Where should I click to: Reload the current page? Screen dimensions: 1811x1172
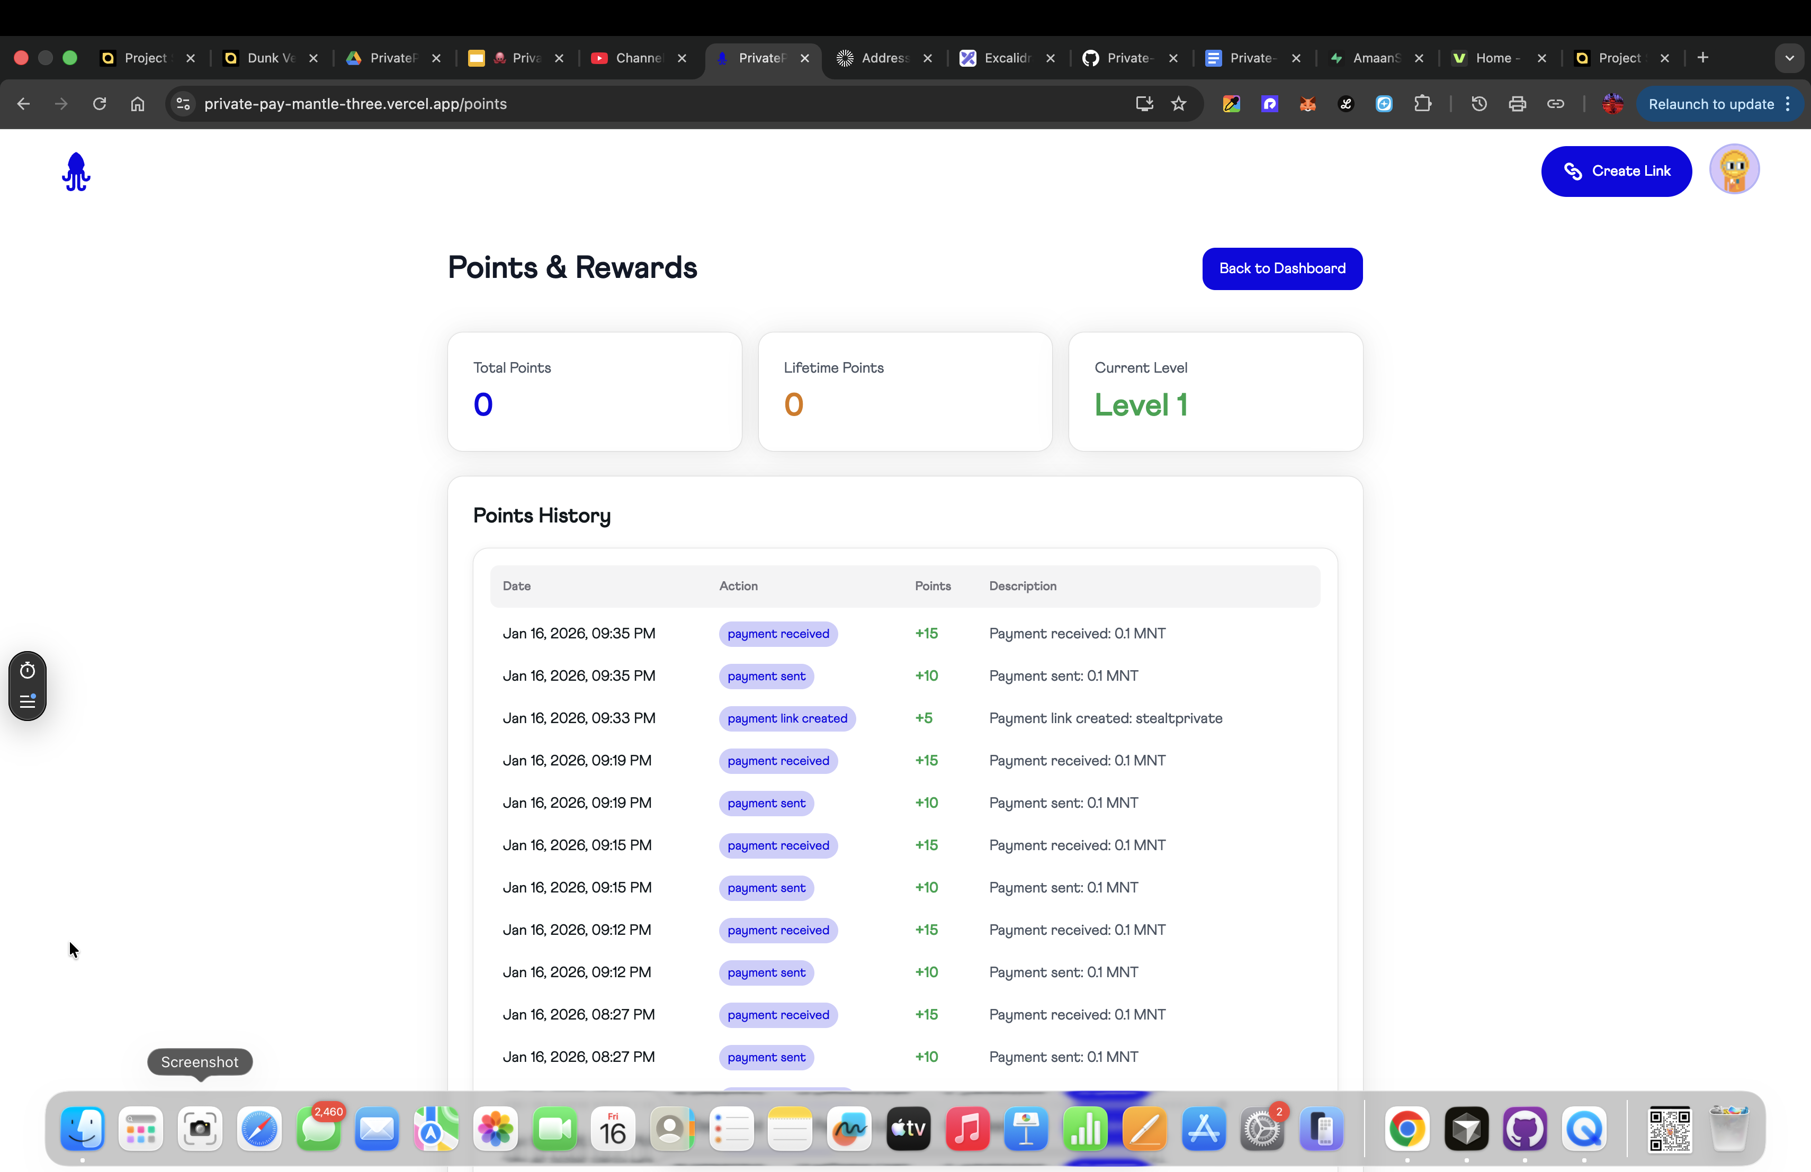tap(100, 104)
